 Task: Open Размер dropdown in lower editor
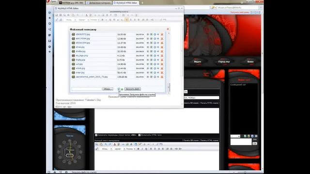(x=130, y=149)
